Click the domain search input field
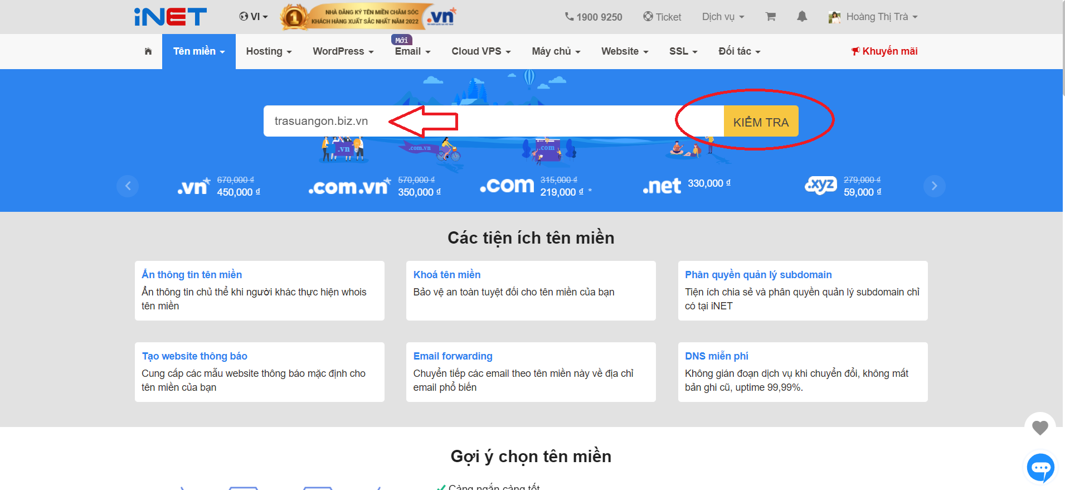The image size is (1065, 490). tap(494, 121)
